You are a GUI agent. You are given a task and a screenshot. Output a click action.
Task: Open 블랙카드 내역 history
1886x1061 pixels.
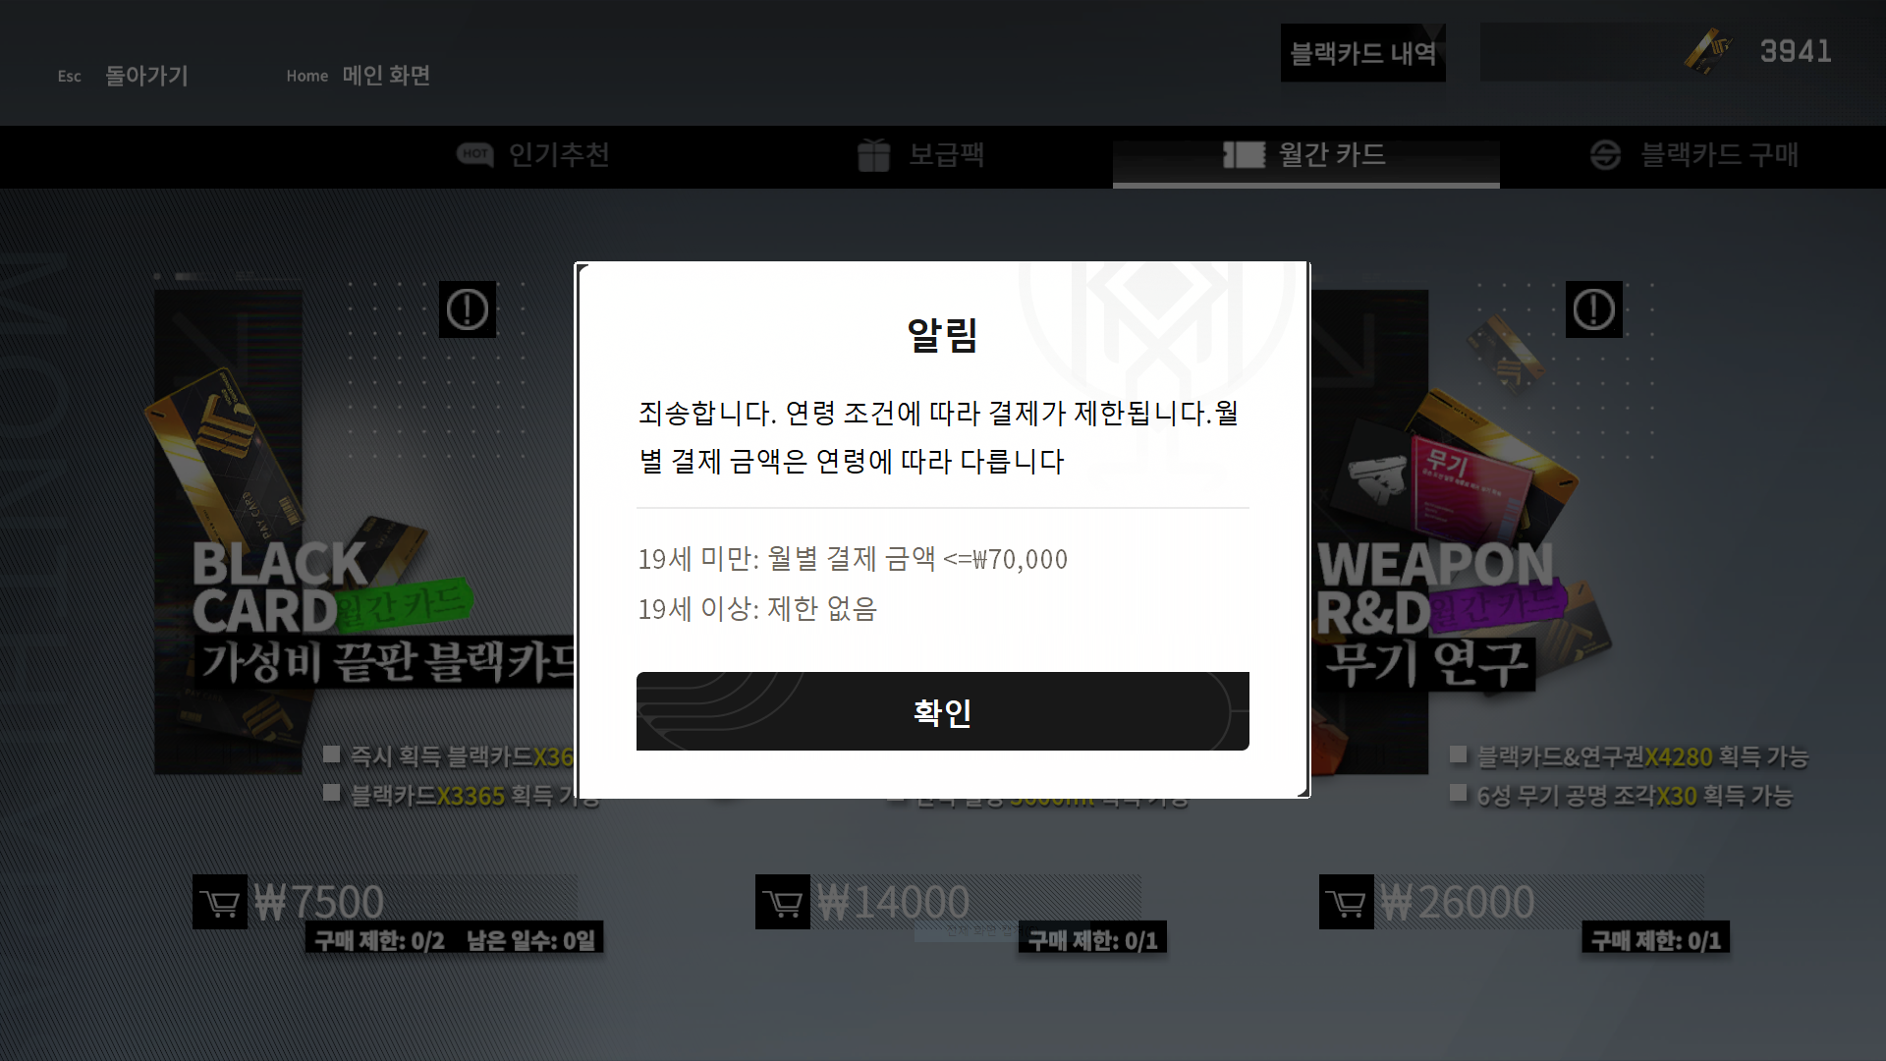pos(1362,53)
